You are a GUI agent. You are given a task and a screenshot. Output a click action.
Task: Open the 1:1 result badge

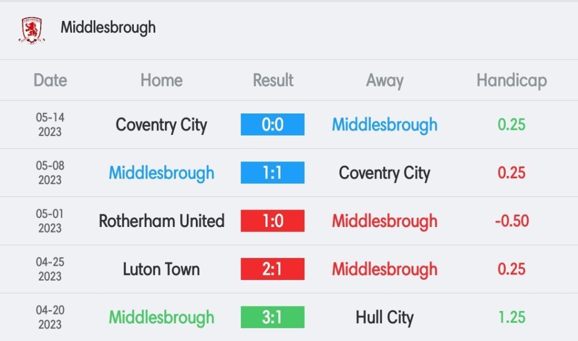(x=273, y=173)
